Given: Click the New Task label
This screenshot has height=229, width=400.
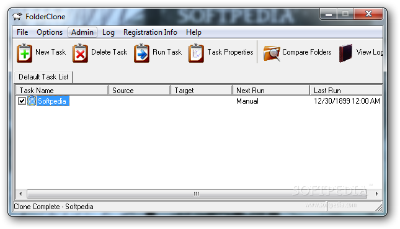Looking at the screenshot, I should point(50,52).
